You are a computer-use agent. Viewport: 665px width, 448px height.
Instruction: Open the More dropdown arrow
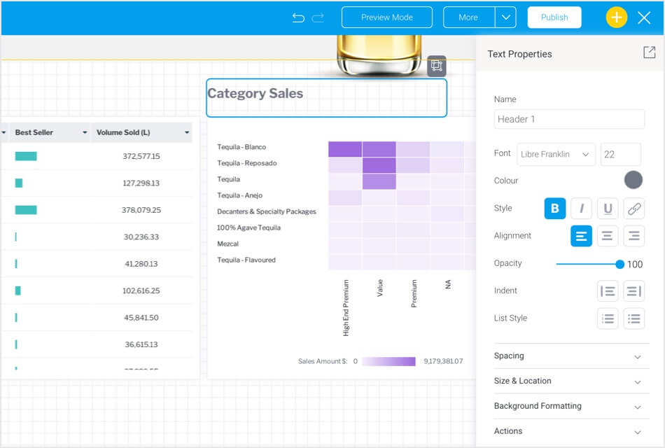(505, 17)
